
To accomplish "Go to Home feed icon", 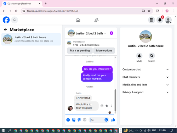I will (x=78, y=20).
